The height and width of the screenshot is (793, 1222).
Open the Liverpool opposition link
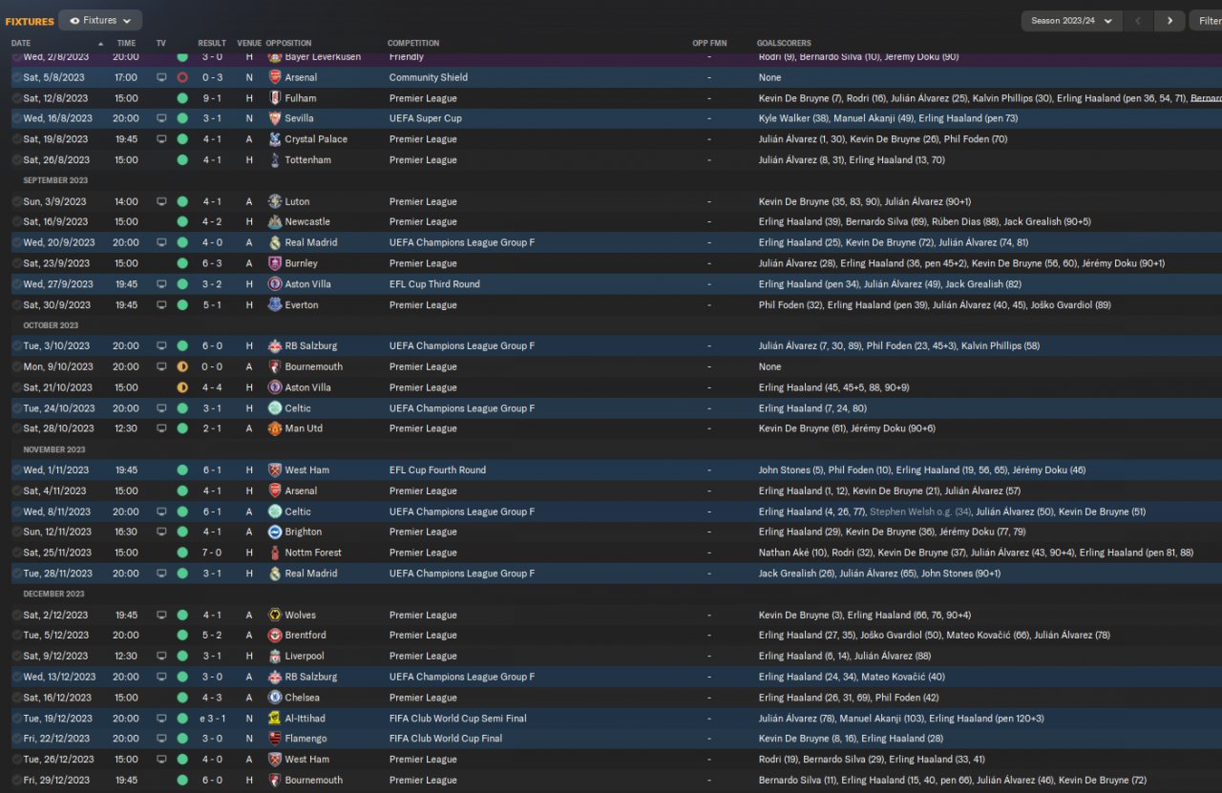(x=305, y=657)
